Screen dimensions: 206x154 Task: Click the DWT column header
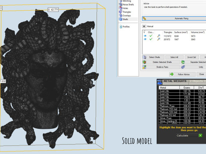200,88
